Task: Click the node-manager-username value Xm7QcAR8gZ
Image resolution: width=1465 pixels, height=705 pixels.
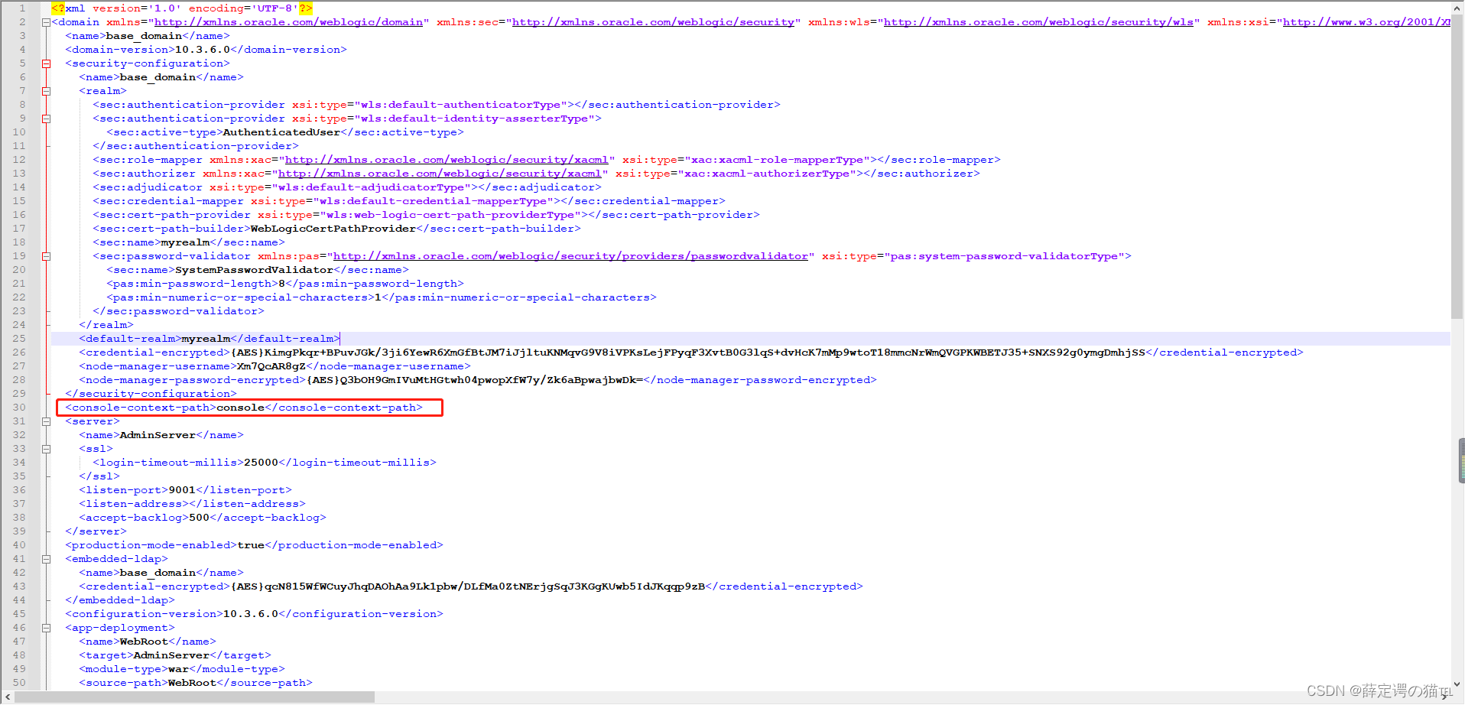Action: coord(271,366)
